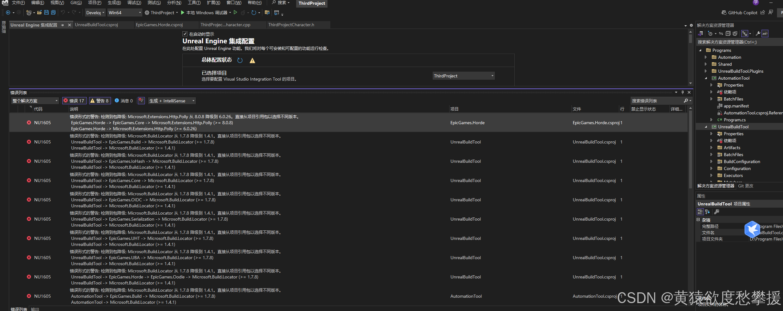Toggle the Warnings 8 filter
Image resolution: width=783 pixels, height=311 pixels.
[100, 101]
